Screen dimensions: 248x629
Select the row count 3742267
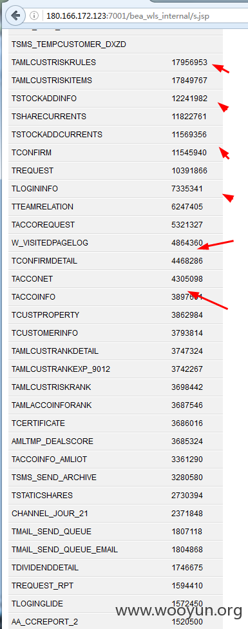coord(187,369)
